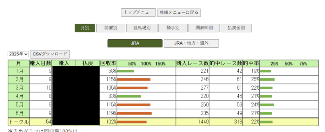Click the 購入レース数 column header
Image resolution: width=325 pixels, height=132 pixels.
click(192, 63)
